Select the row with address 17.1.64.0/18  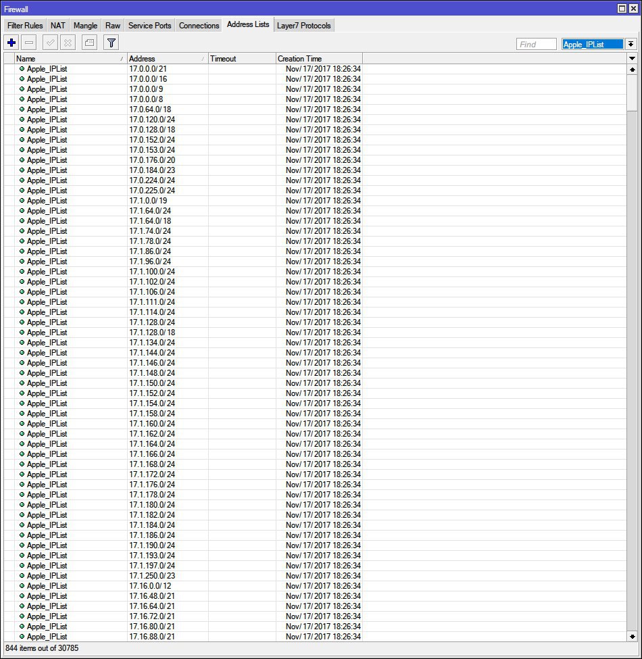pos(315,220)
